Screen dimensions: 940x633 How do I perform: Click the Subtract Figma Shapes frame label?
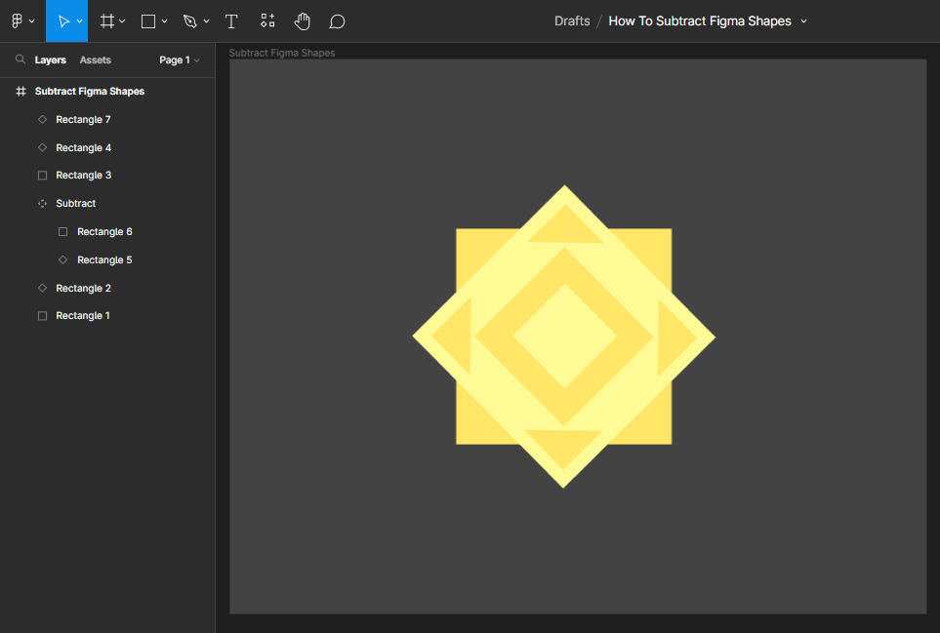point(282,53)
